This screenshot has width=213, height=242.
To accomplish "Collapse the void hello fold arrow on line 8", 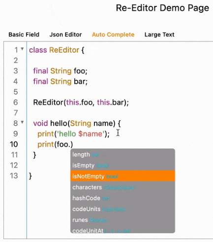I will pos(22,122).
